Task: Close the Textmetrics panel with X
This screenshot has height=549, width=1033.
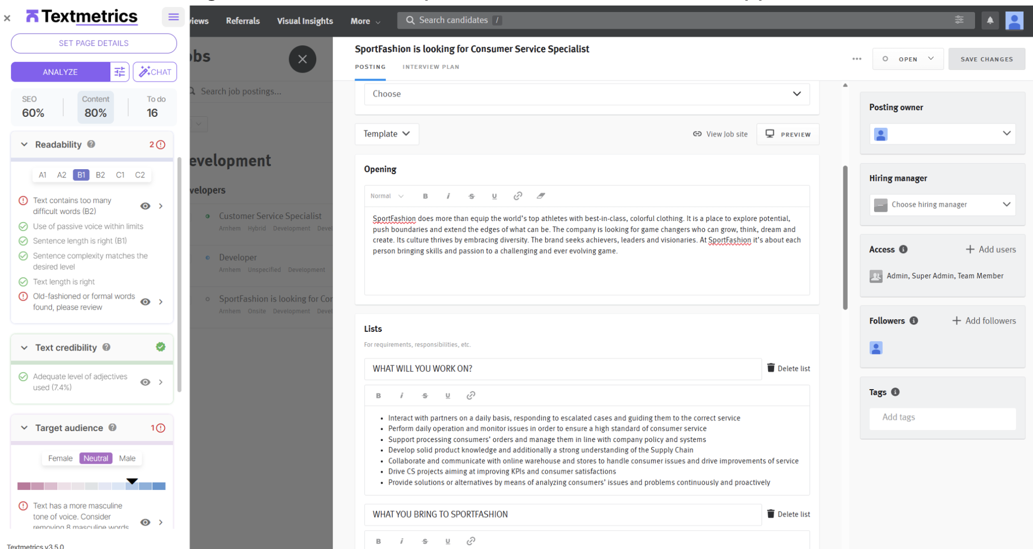Action: (x=7, y=18)
